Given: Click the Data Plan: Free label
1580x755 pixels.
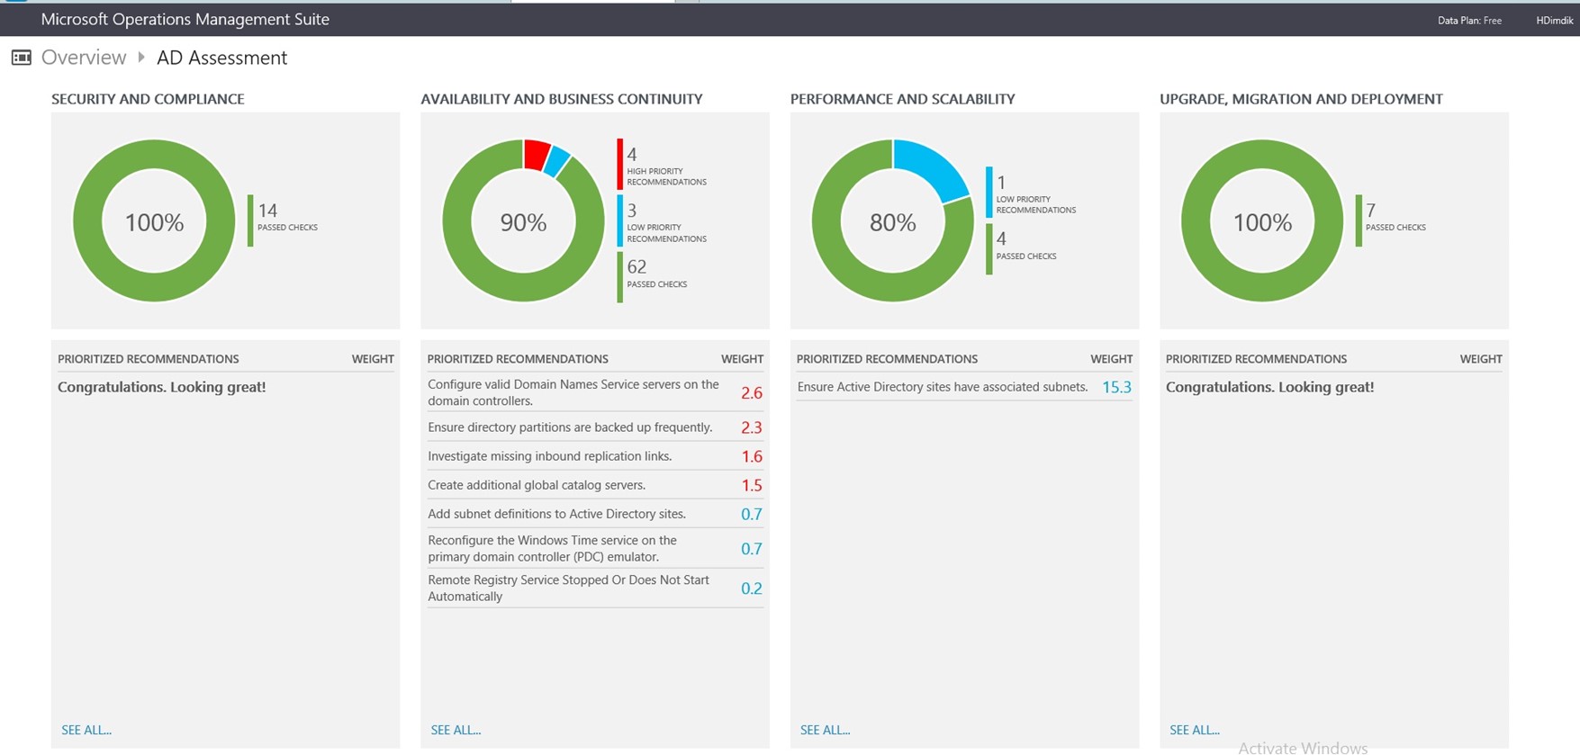Looking at the screenshot, I should point(1469,20).
